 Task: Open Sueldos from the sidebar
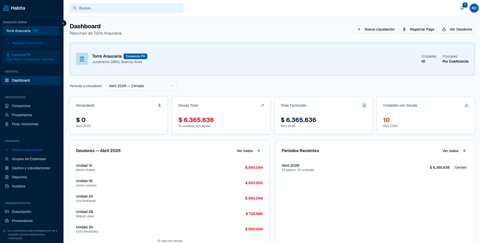(31, 186)
